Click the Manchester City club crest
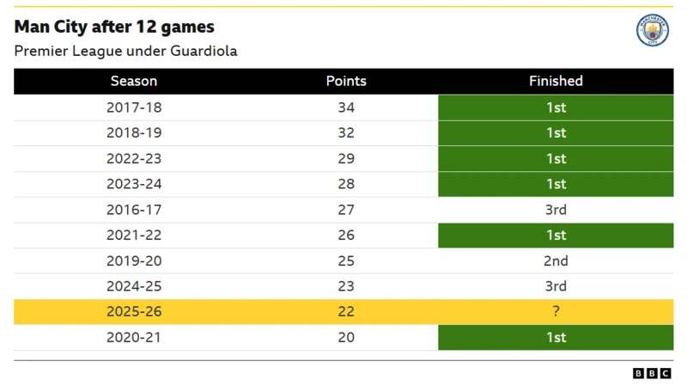The width and height of the screenshot is (687, 386). pos(652,31)
